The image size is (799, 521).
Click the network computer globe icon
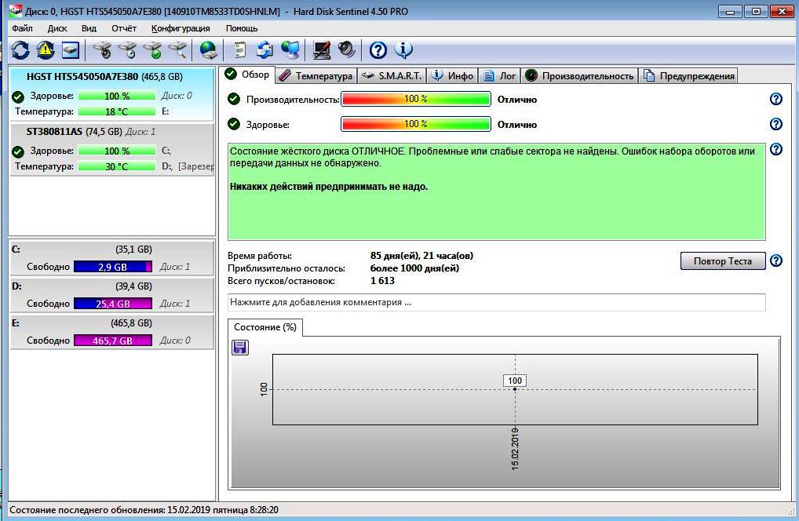[290, 50]
